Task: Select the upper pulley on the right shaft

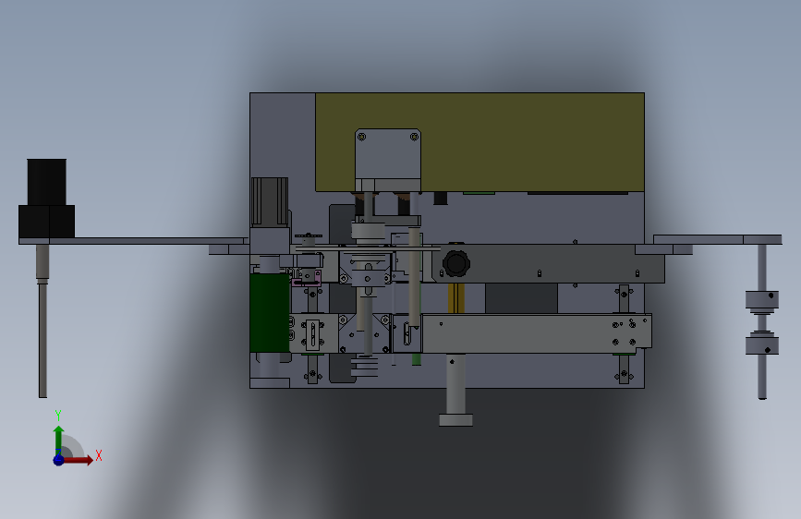Action: pyautogui.click(x=761, y=300)
